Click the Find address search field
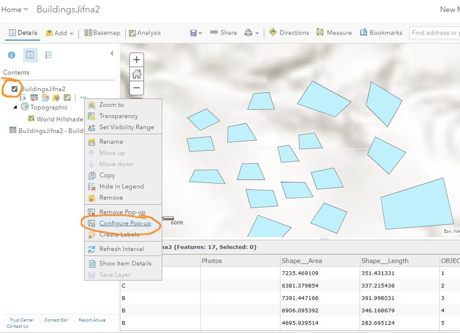The height and width of the screenshot is (333, 460). click(x=435, y=33)
